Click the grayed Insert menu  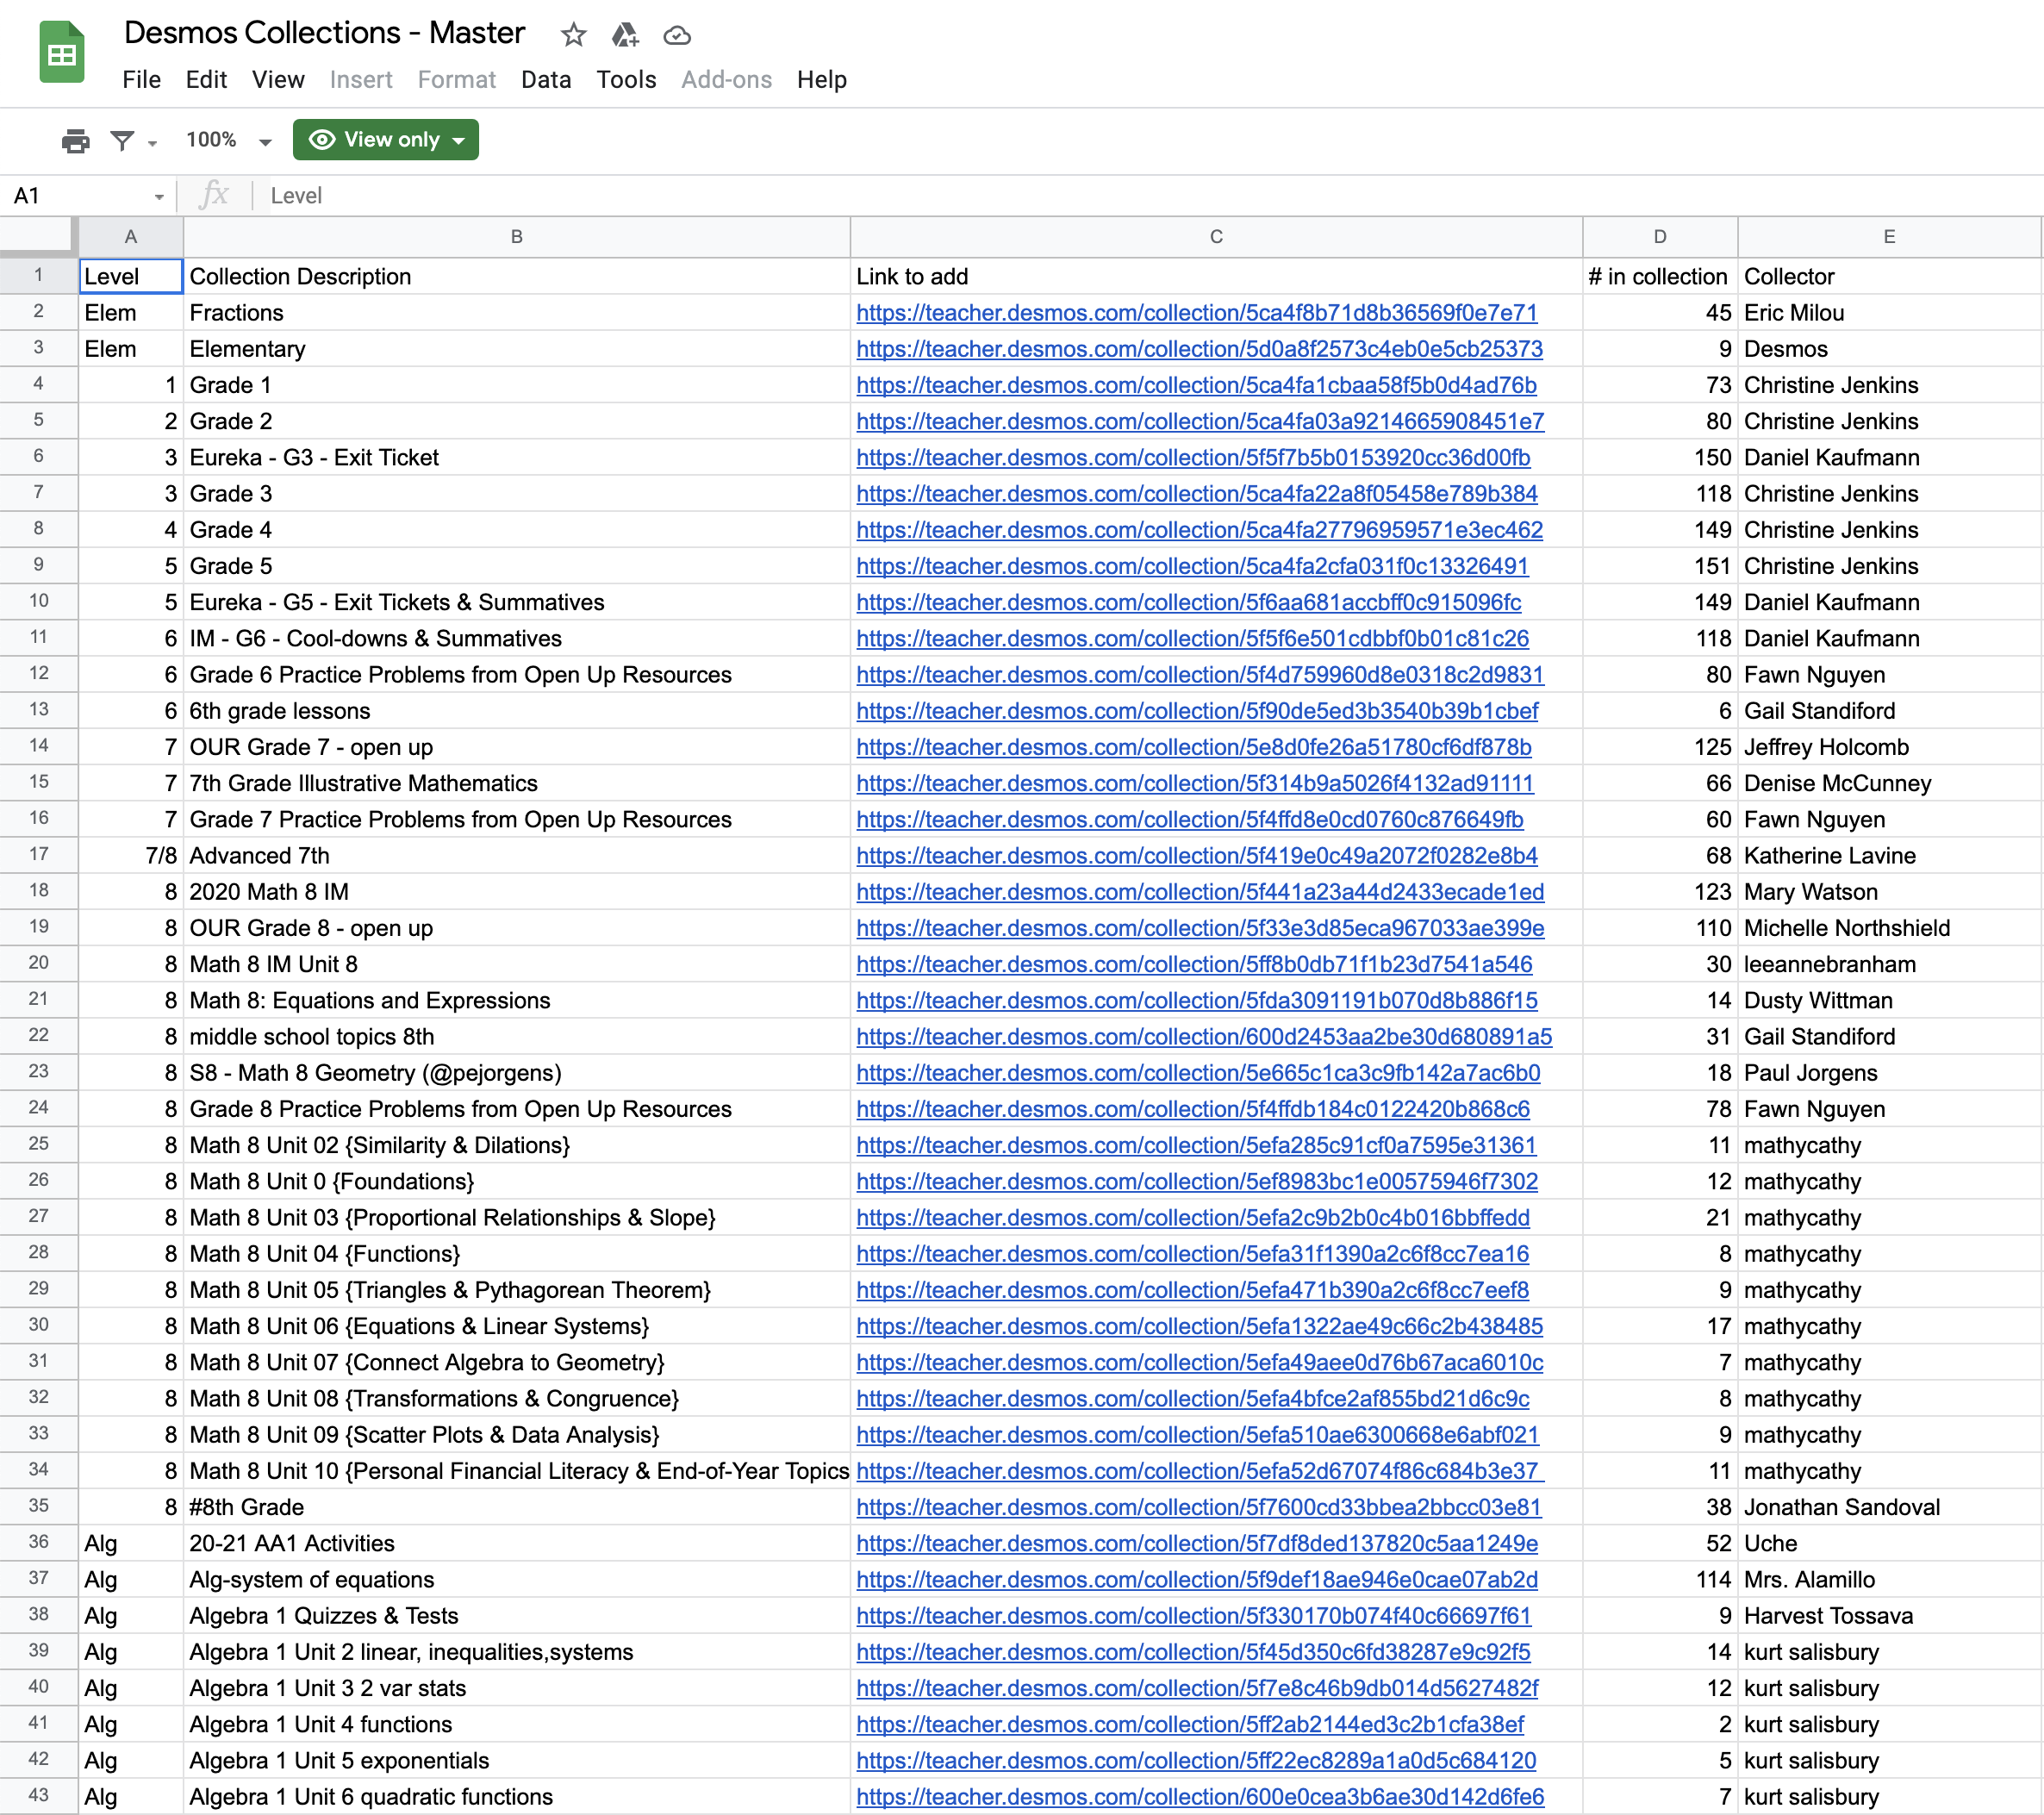click(361, 80)
